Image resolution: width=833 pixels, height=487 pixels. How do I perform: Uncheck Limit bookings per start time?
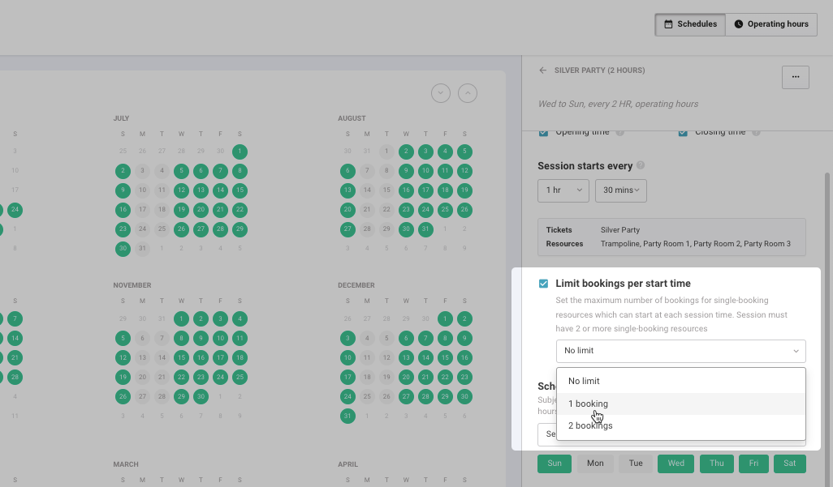543,284
